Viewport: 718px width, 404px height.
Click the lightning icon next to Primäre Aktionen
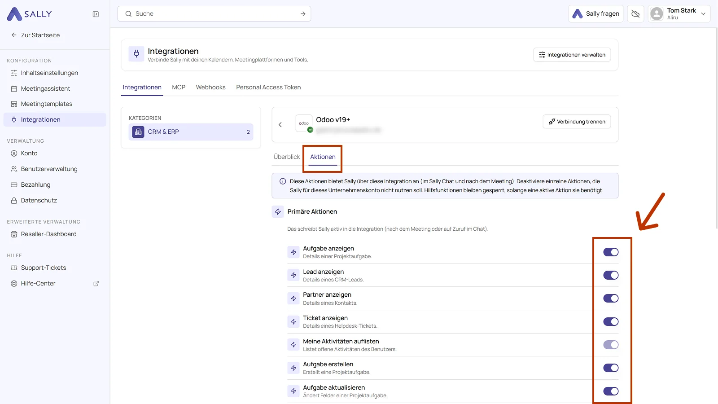(x=278, y=212)
